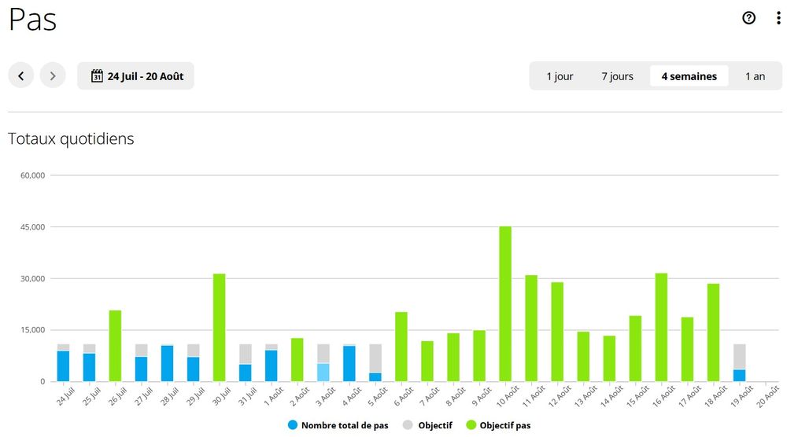Screen dimensions: 787x437
Task: Go to next date range arrow
Action: [x=53, y=76]
